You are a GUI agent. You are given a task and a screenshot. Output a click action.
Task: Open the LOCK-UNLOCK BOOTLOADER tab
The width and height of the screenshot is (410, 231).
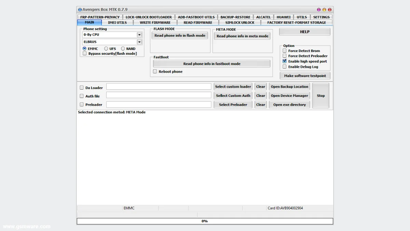tap(149, 17)
